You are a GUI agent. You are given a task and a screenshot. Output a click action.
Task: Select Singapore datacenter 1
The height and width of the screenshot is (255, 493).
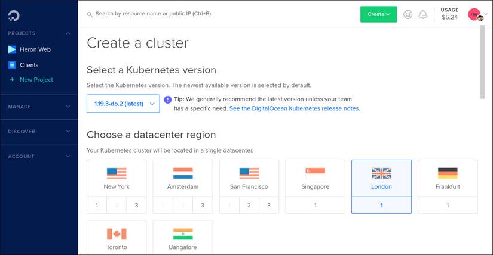[x=316, y=205]
